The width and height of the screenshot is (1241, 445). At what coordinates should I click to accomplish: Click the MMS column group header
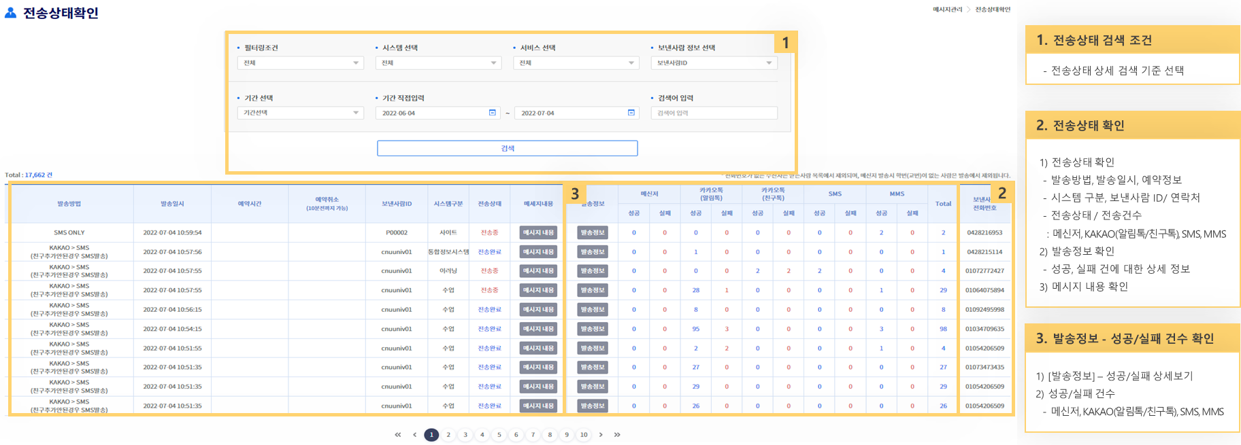pyautogui.click(x=897, y=194)
